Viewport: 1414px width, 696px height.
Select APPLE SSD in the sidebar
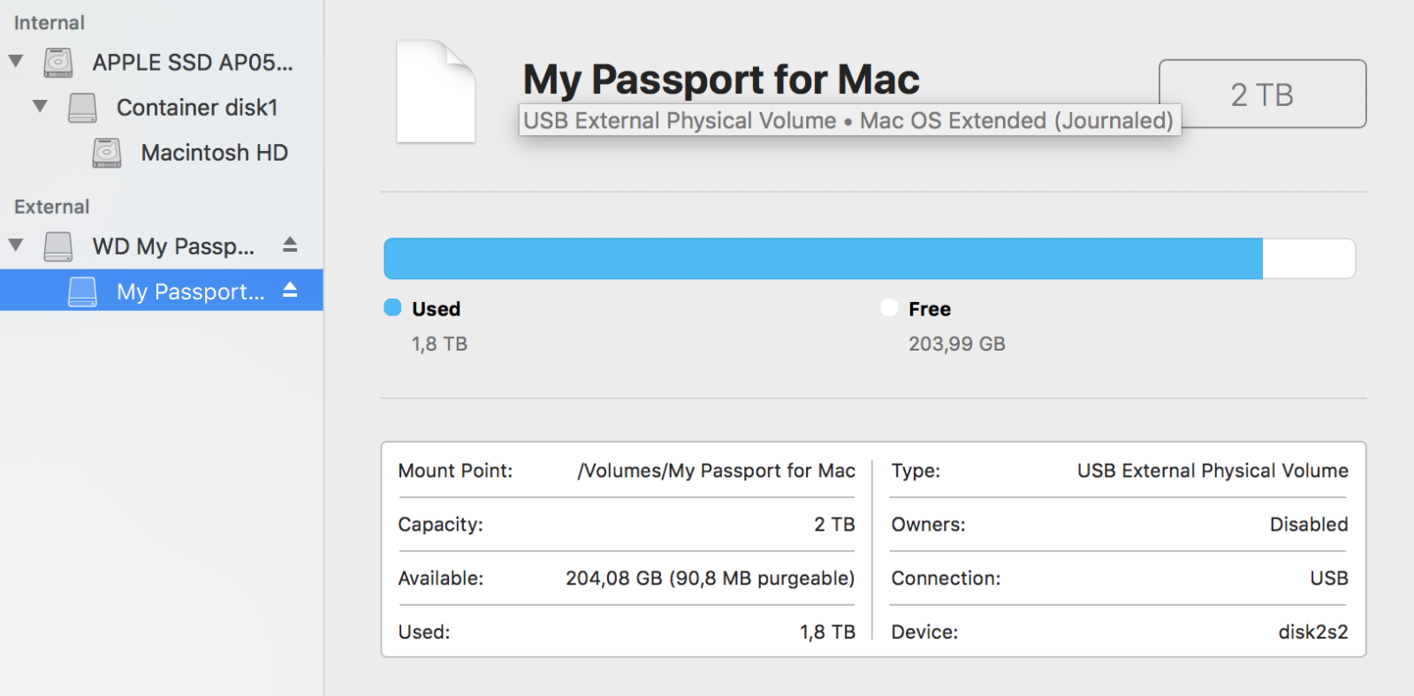[193, 63]
